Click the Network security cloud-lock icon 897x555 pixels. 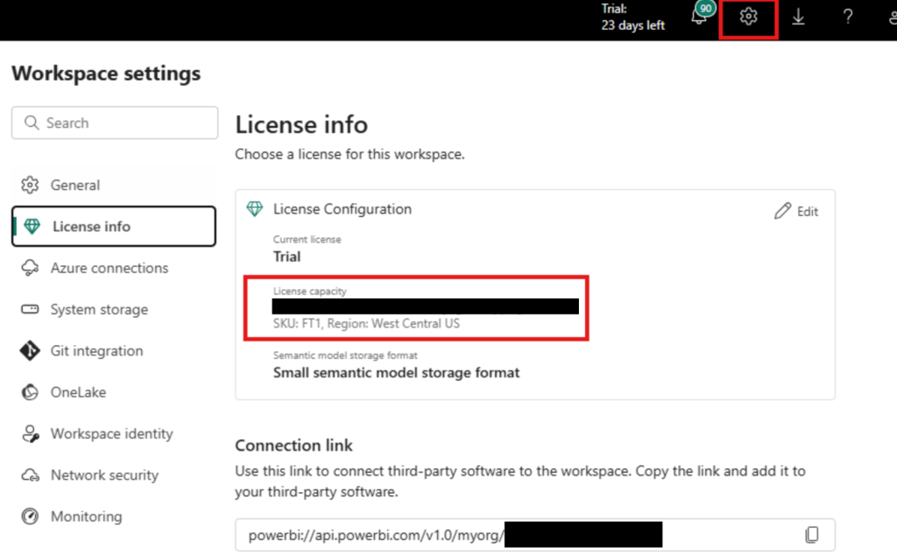(30, 475)
